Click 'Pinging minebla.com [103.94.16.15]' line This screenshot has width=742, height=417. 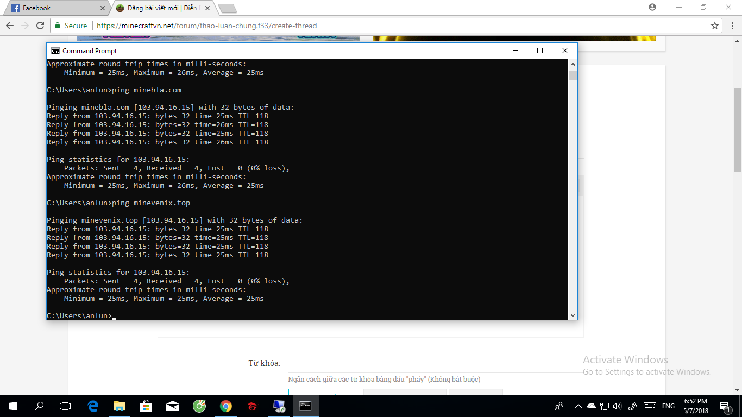coord(171,107)
